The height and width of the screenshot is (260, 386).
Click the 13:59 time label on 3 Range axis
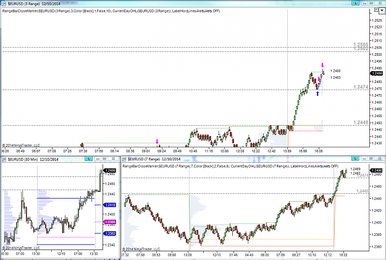[x=287, y=151]
